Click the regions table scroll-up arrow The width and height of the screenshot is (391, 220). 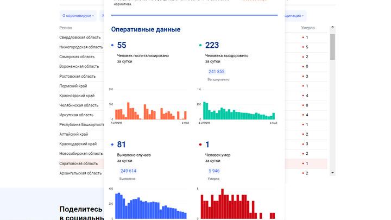tap(332, 28)
